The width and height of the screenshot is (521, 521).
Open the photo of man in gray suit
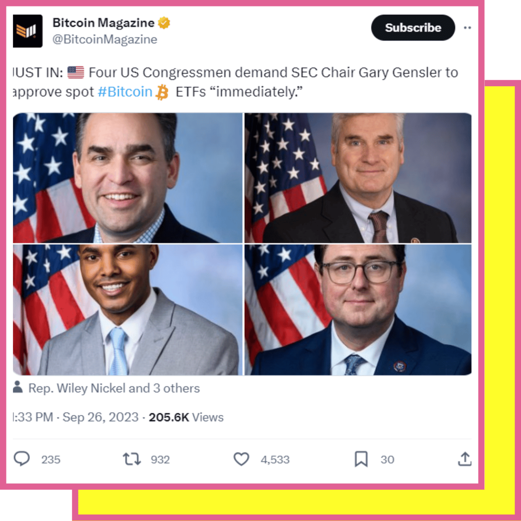coord(128,310)
